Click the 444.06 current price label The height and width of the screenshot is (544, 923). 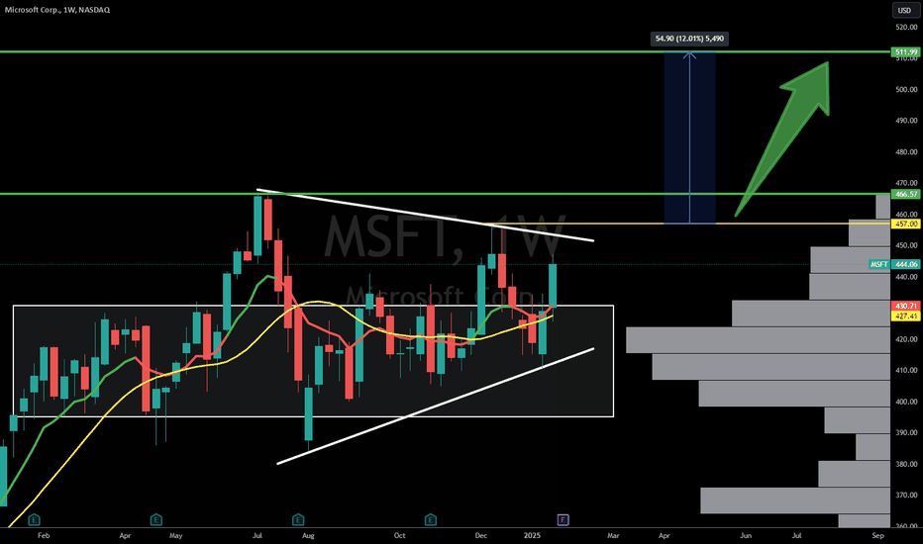pos(906,265)
